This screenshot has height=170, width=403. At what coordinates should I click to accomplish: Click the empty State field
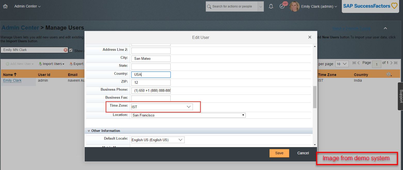[x=151, y=67]
